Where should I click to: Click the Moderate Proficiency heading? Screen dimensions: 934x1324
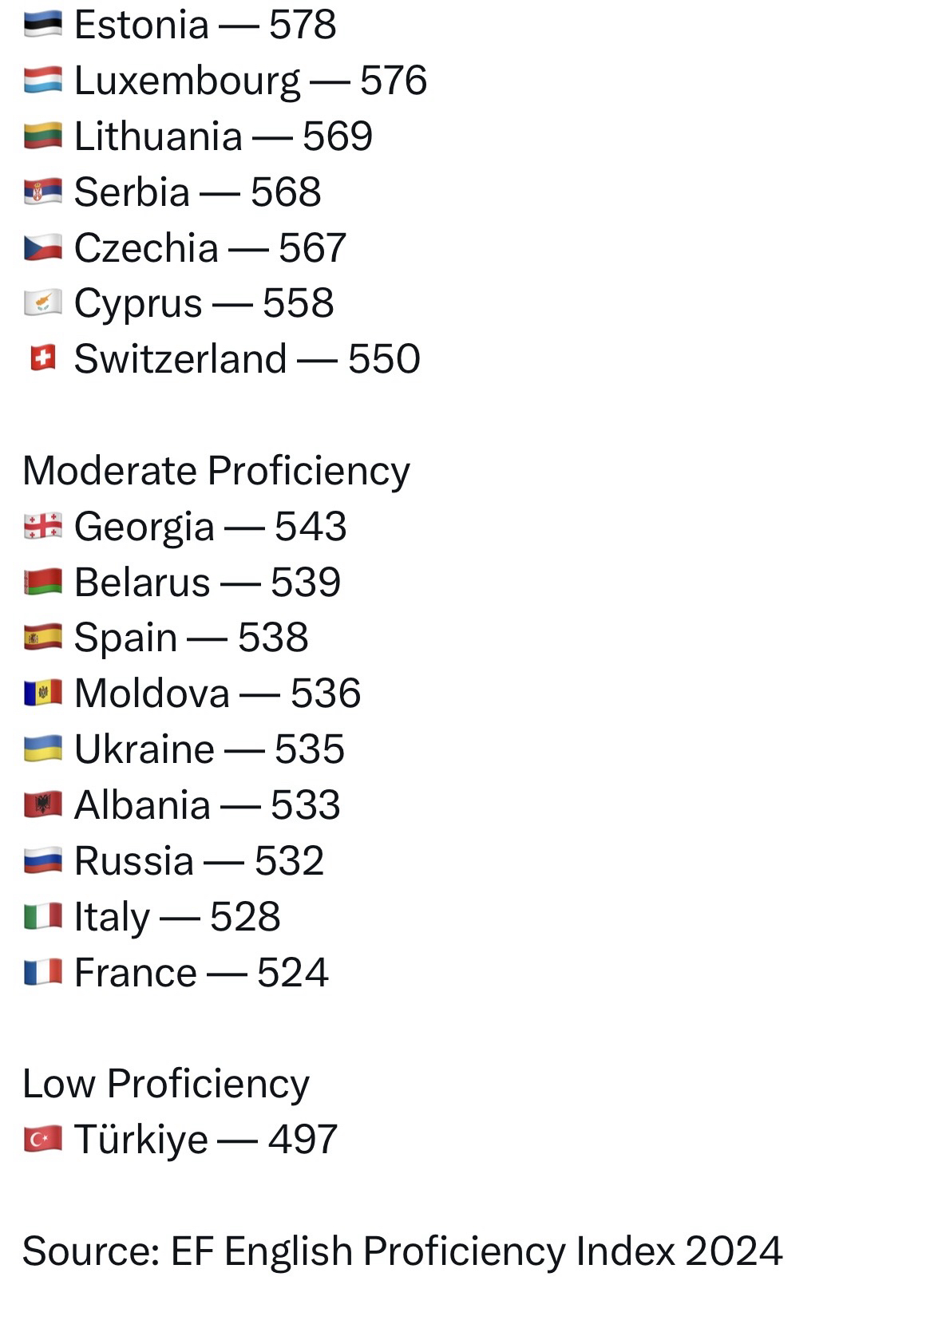216,471
